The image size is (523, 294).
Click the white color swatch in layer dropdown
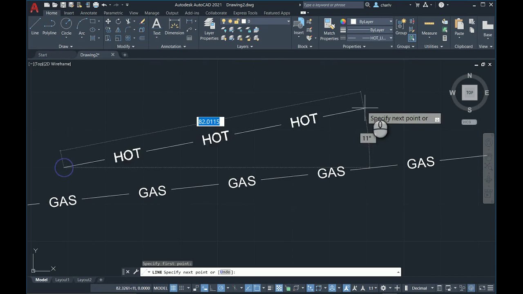point(244,21)
